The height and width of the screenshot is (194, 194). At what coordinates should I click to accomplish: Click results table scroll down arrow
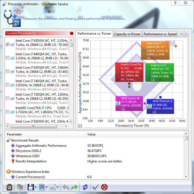coord(186,177)
